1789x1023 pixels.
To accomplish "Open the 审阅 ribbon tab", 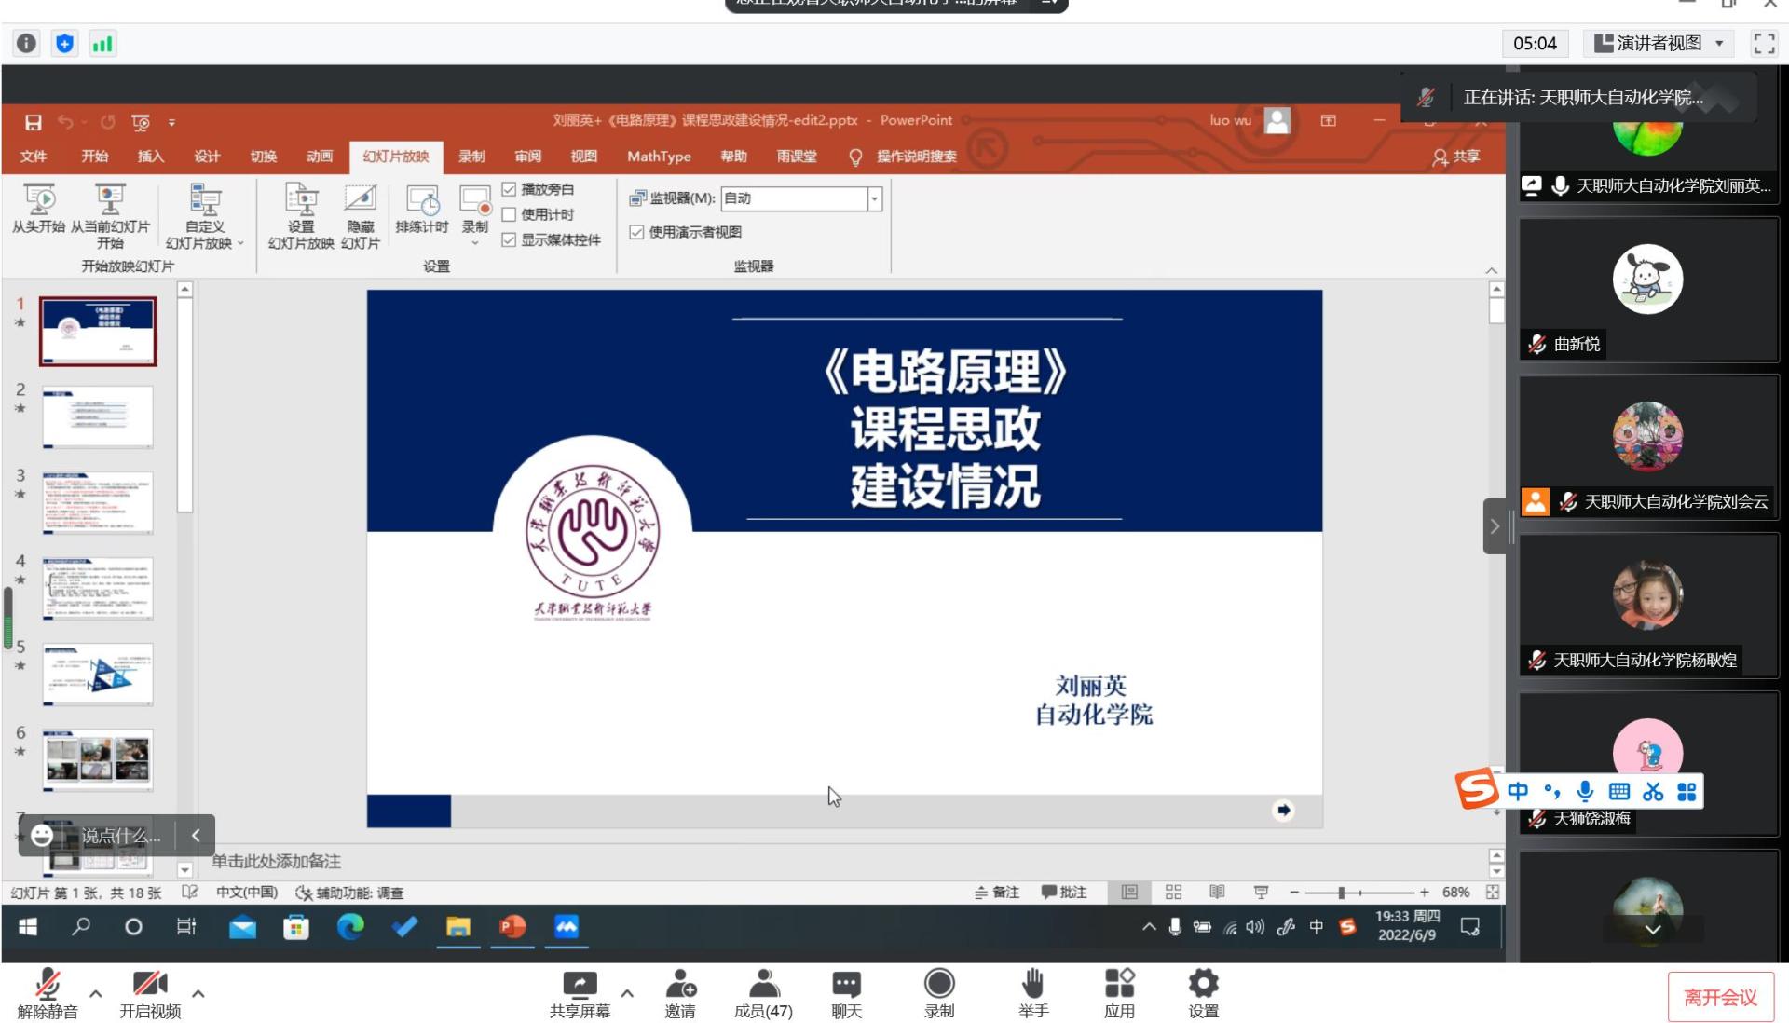I will pyautogui.click(x=527, y=157).
